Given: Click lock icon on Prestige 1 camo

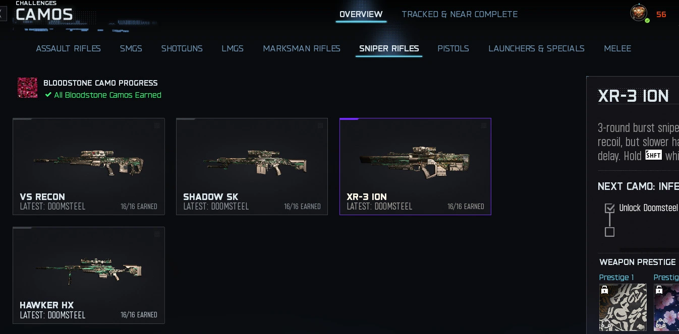Looking at the screenshot, I should pos(604,290).
